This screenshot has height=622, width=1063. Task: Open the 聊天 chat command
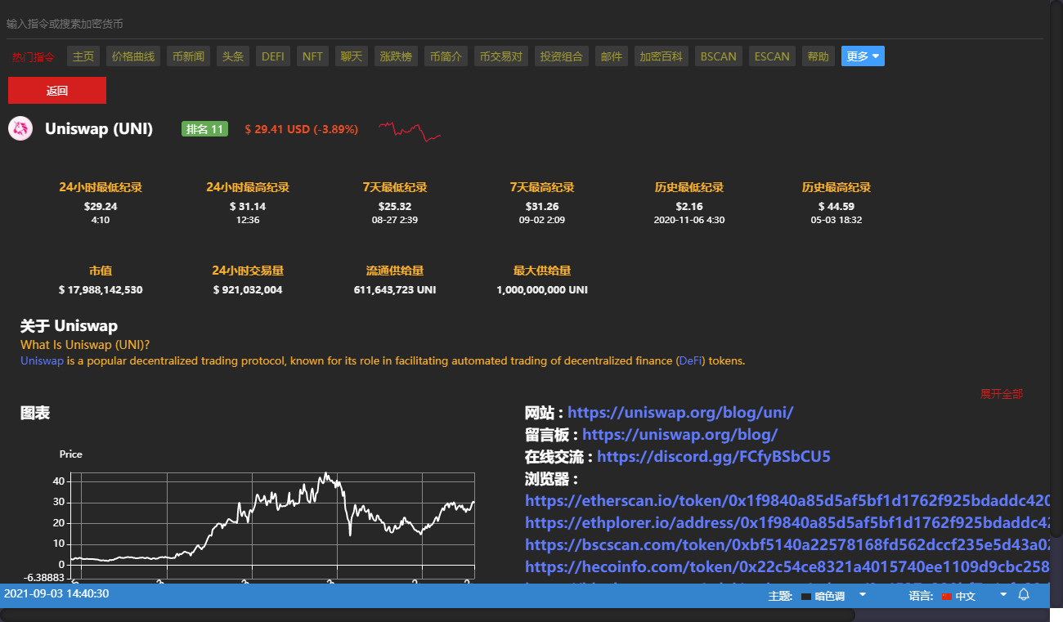pos(352,56)
